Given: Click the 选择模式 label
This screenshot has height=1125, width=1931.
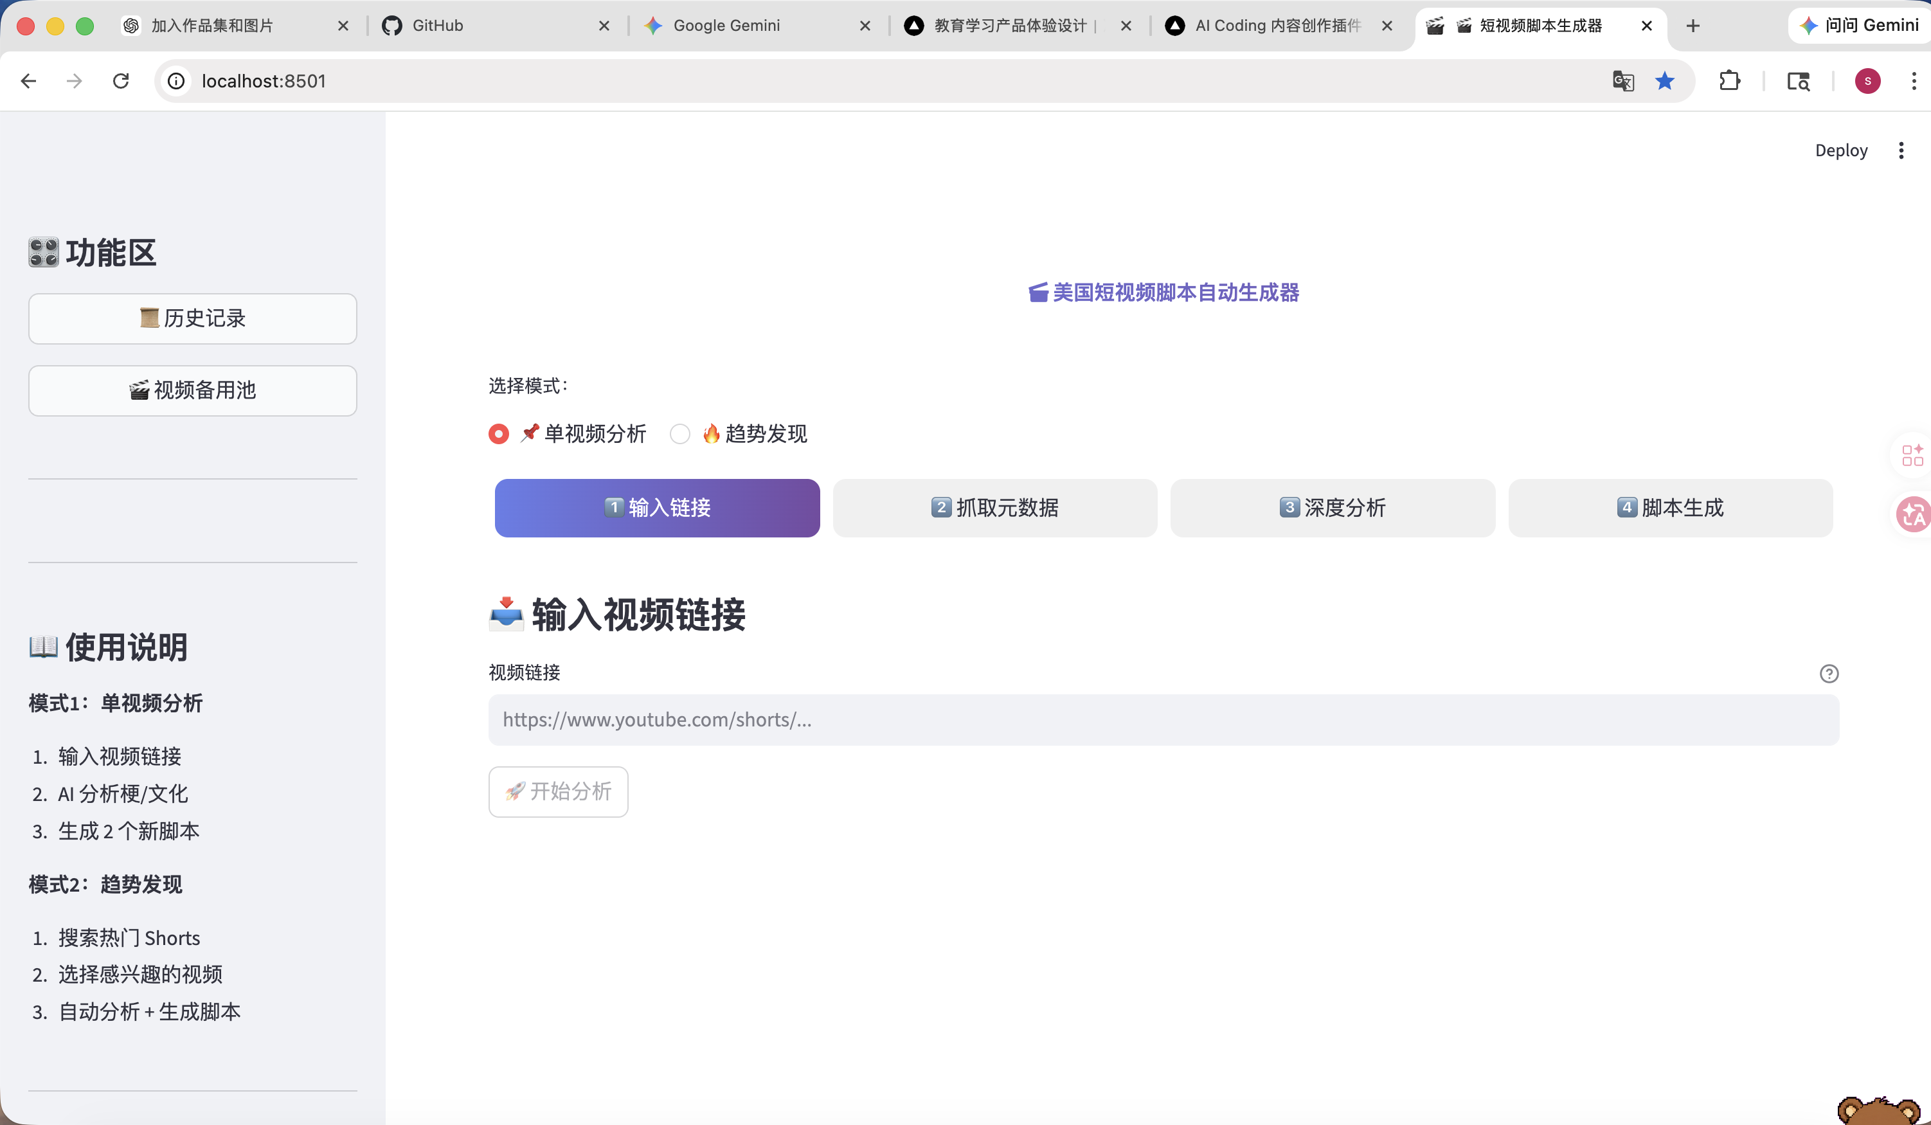Looking at the screenshot, I should (529, 386).
